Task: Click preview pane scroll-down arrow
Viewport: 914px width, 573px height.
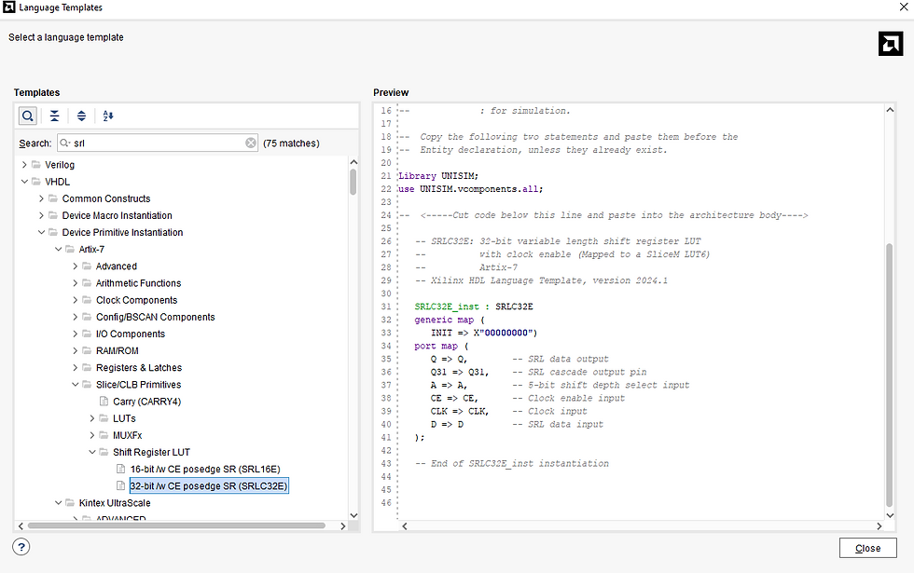Action: click(890, 515)
